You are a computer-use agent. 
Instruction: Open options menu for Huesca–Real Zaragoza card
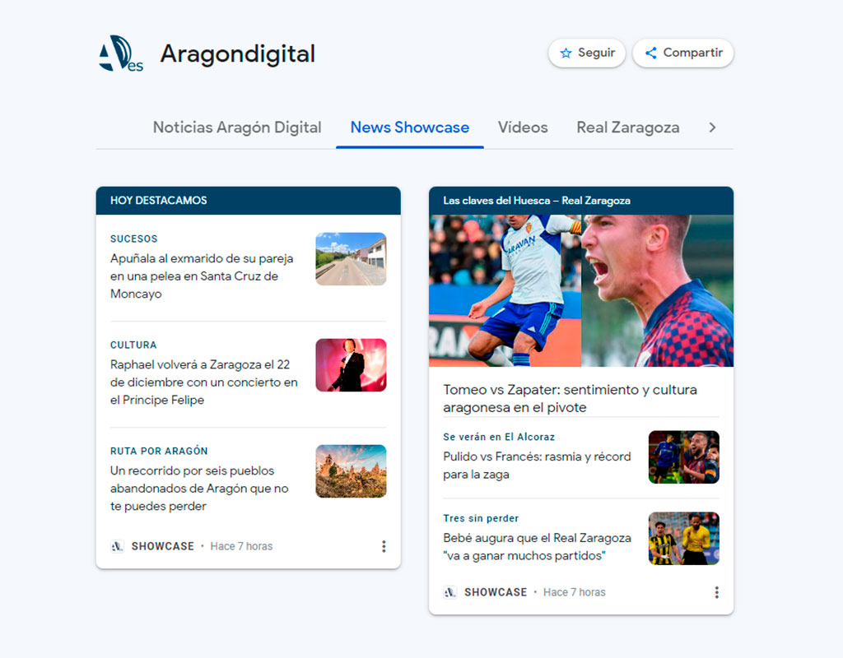tap(716, 592)
